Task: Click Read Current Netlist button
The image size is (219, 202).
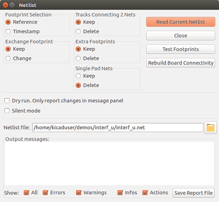Action: coord(180,22)
